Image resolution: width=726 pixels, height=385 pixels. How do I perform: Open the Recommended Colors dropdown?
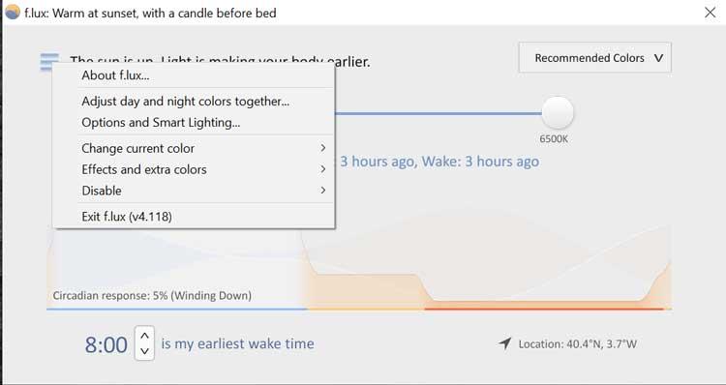(x=595, y=58)
